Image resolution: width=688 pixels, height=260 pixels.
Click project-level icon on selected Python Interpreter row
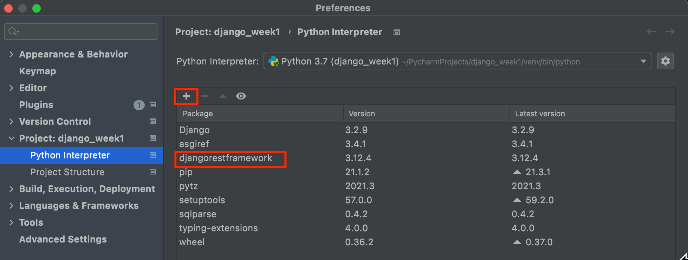point(153,155)
